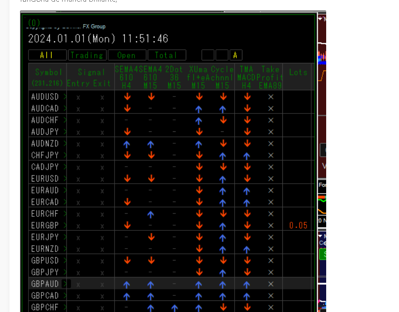Click GBPAUD SEMA4 610 H4 up arrow
399x312 pixels.
(x=127, y=284)
